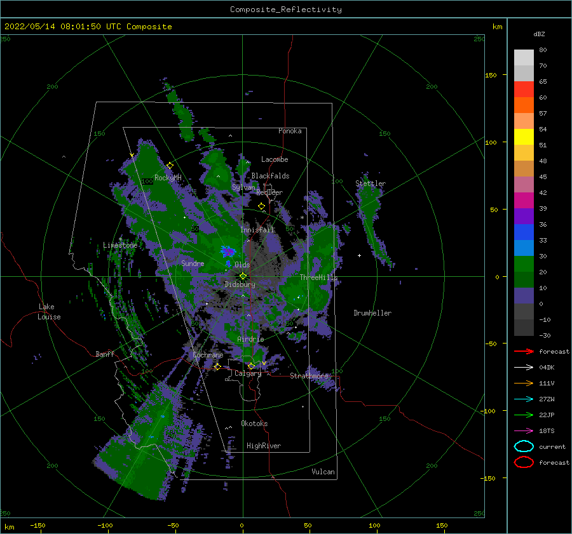Screen dimensions: 572x534
Task: Click the red forecast ellipse icon
Action: click(524, 462)
